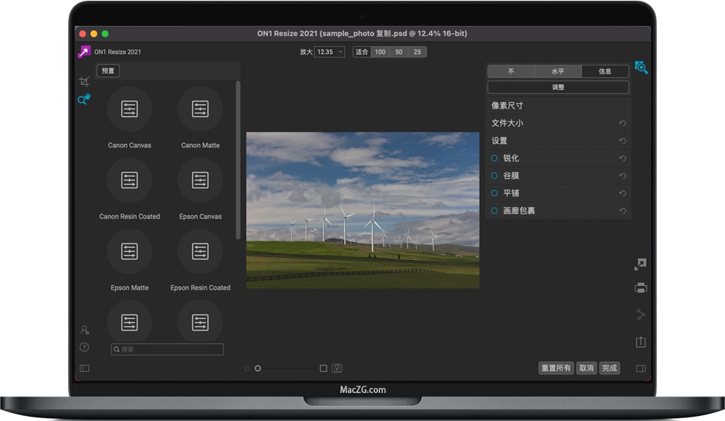Click the export arrow icon on the right edge
The height and width of the screenshot is (421, 725).
tap(640, 264)
